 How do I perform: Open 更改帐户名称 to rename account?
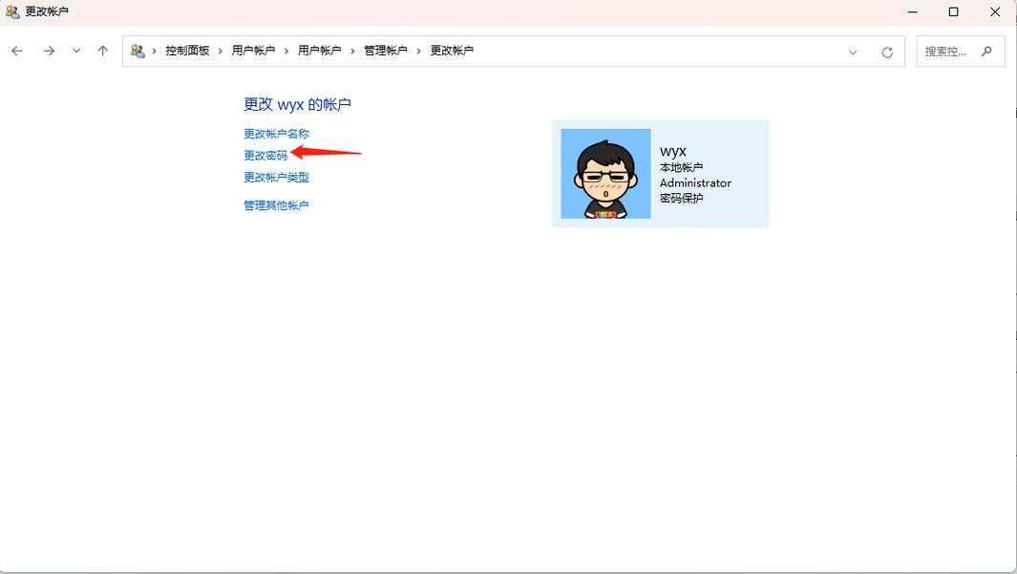pyautogui.click(x=277, y=134)
